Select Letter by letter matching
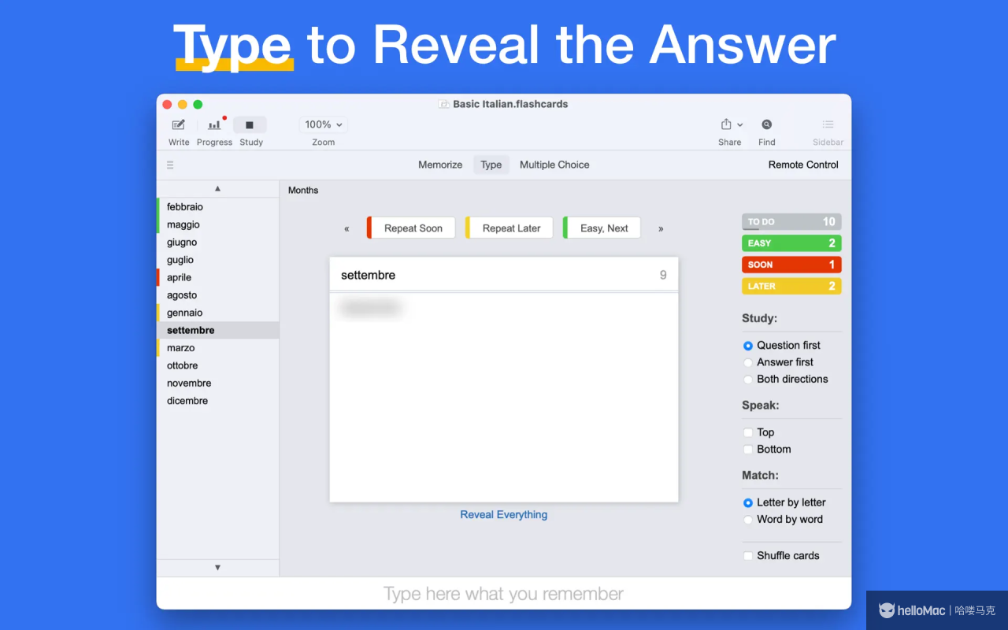This screenshot has width=1008, height=630. click(x=748, y=502)
